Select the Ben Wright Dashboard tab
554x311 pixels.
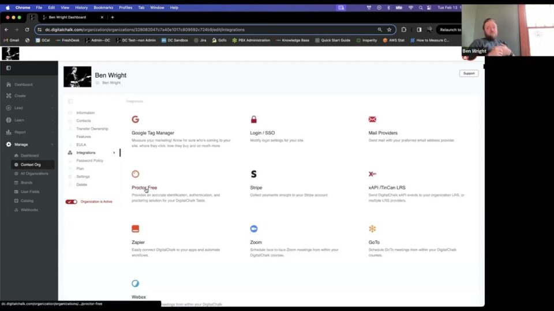[67, 17]
